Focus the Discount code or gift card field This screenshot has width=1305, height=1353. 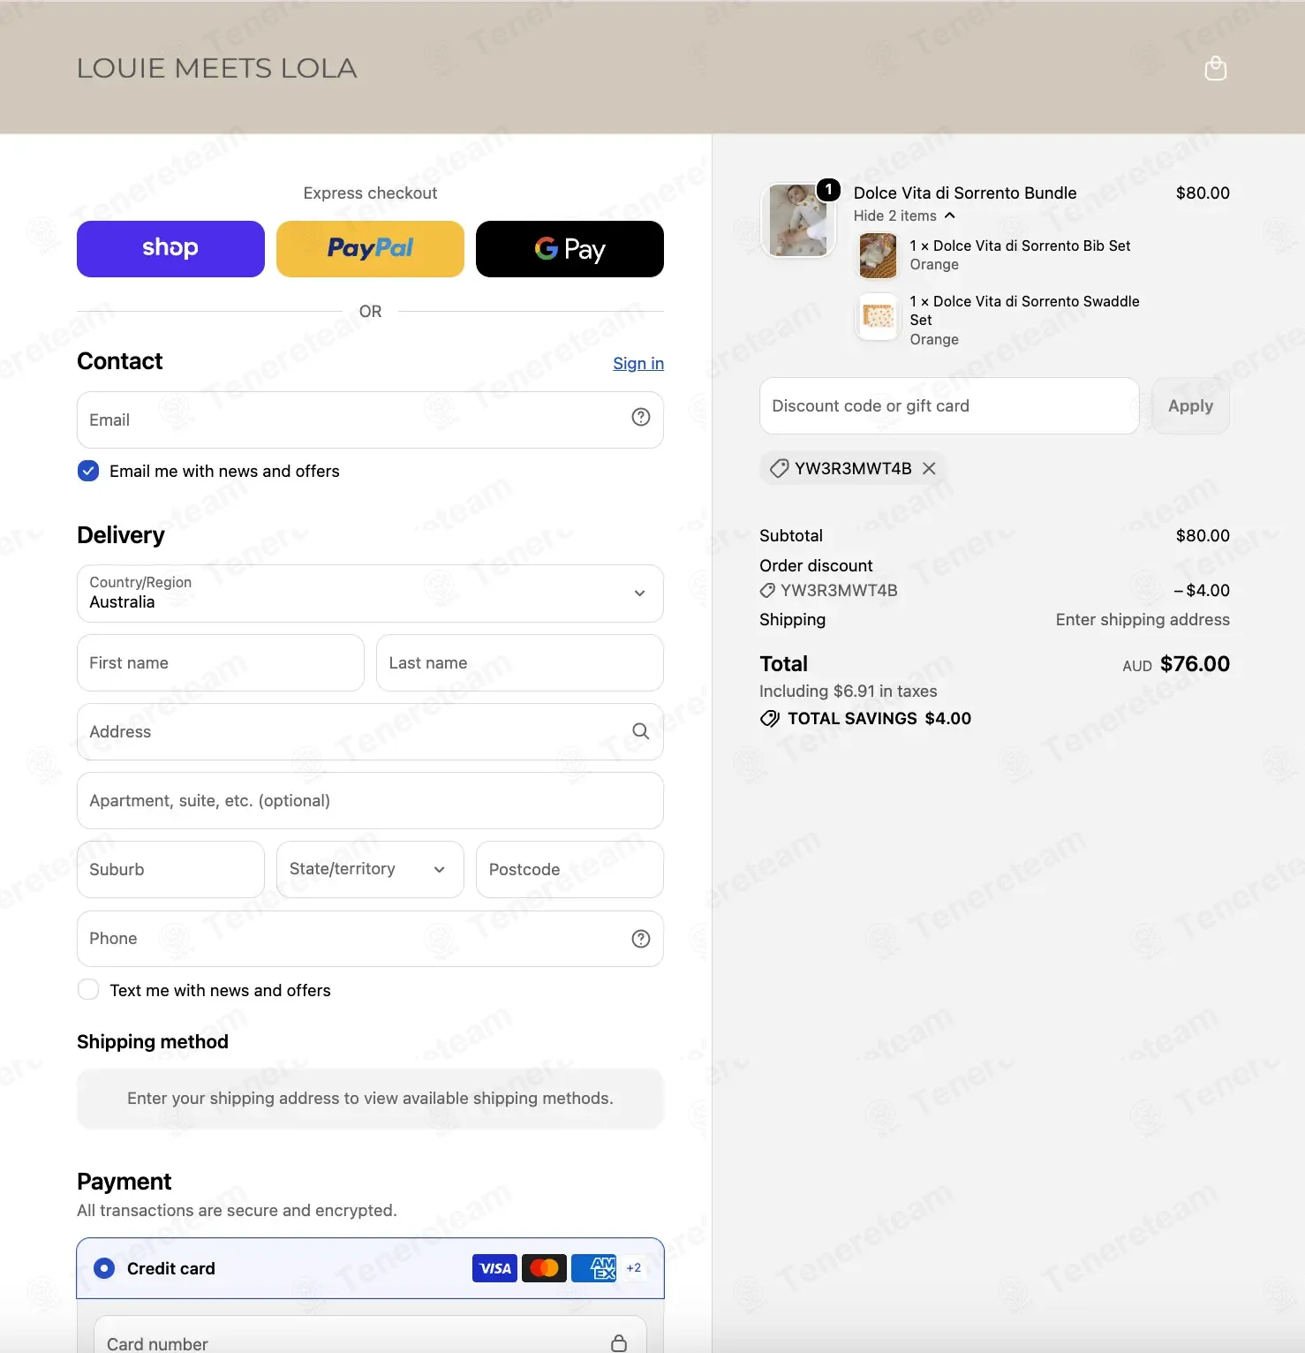click(x=949, y=406)
